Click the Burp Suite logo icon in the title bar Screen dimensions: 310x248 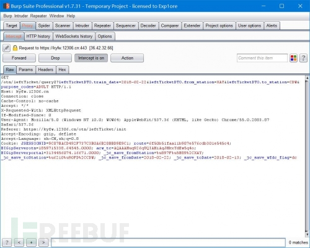point(6,6)
